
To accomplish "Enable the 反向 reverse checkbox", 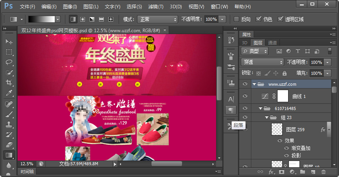I will pos(236,19).
